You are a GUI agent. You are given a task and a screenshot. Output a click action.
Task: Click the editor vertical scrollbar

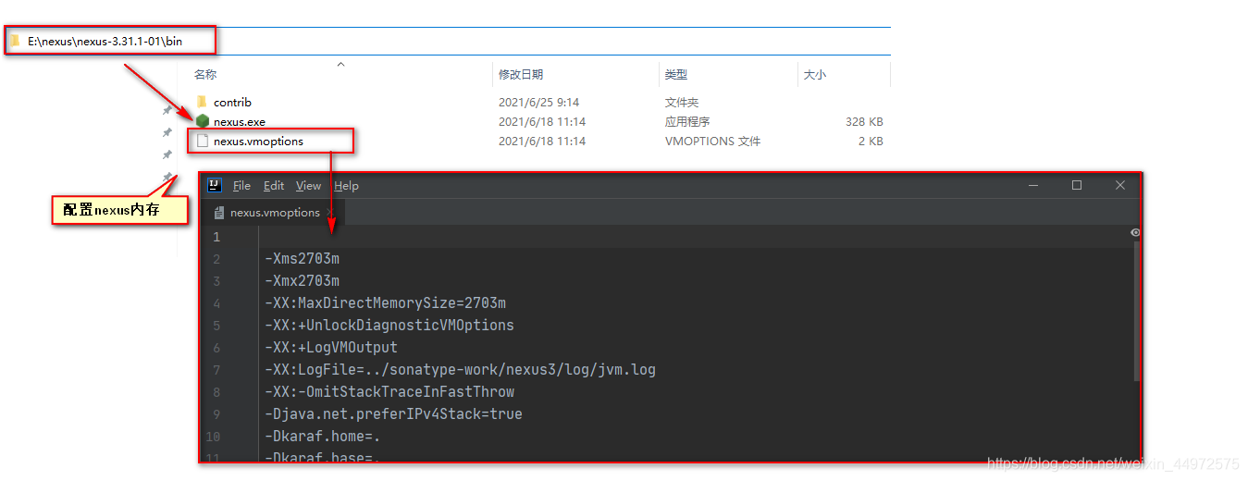tap(1136, 311)
